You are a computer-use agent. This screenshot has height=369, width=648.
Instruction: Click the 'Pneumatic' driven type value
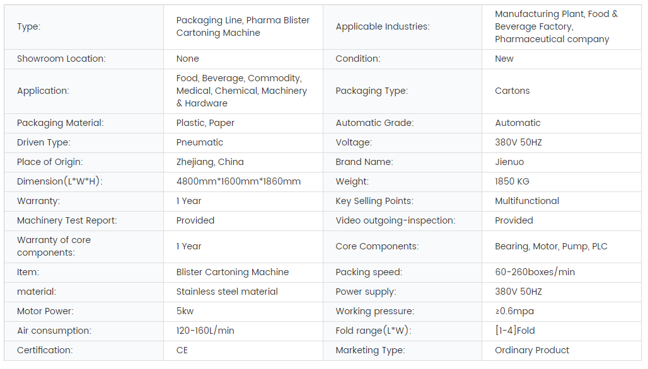point(199,142)
